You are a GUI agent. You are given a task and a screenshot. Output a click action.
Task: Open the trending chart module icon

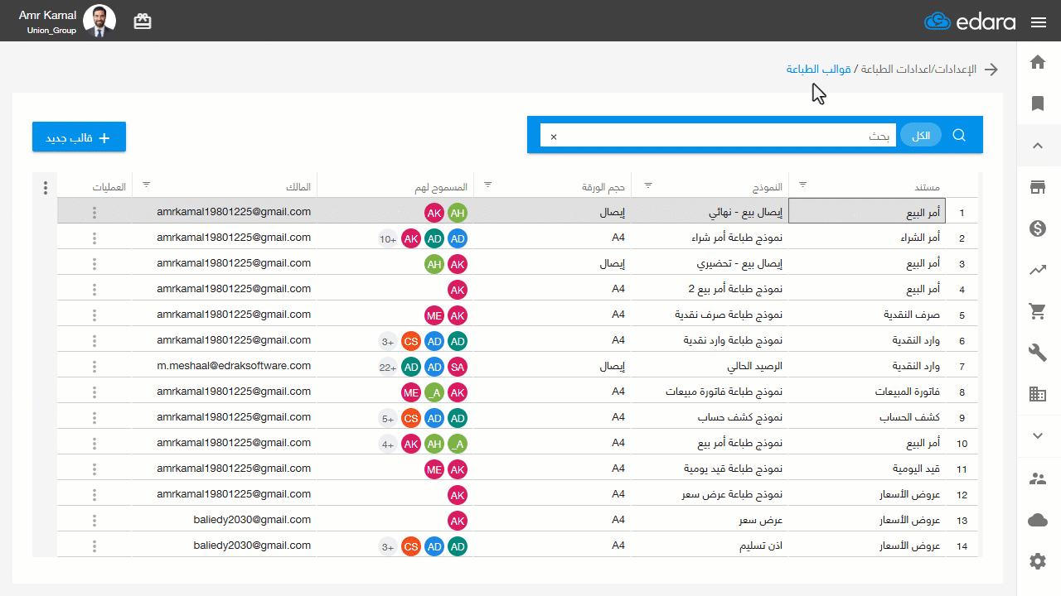tap(1038, 270)
